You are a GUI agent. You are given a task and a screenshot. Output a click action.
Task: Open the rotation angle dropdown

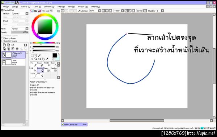123,11
